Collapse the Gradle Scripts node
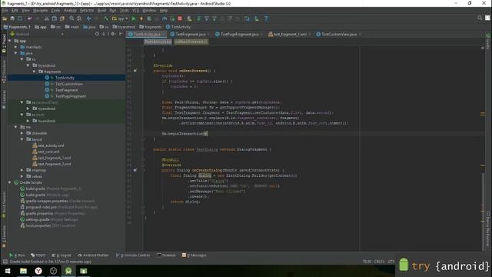The height and width of the screenshot is (277, 492). point(10,182)
